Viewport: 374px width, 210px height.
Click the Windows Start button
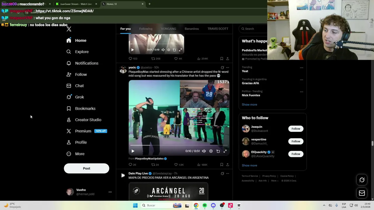tap(135, 205)
